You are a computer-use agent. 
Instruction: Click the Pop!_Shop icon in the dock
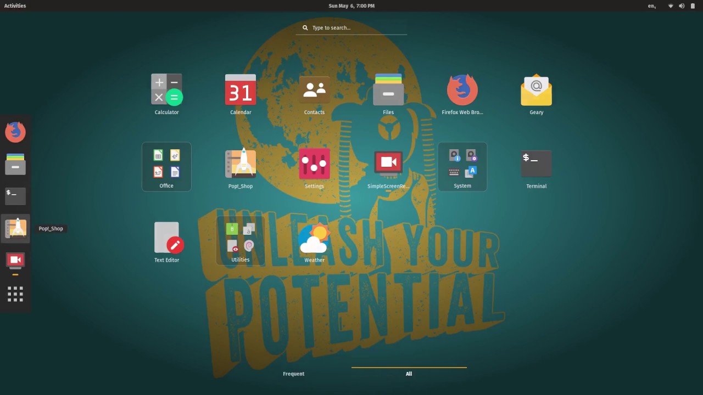coord(15,228)
